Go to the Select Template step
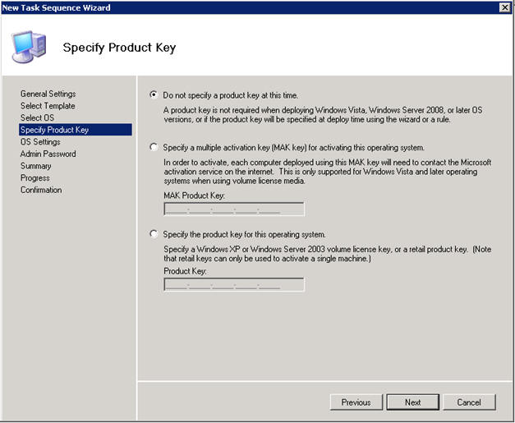Viewport: 515px width, 423px height. tap(48, 106)
